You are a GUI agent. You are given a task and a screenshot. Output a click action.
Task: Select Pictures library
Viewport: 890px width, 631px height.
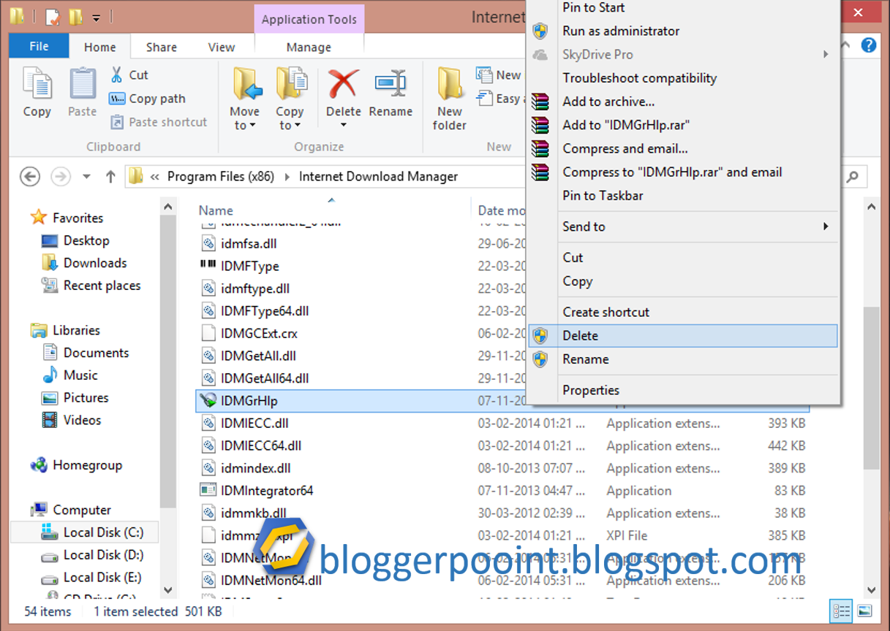click(x=75, y=398)
